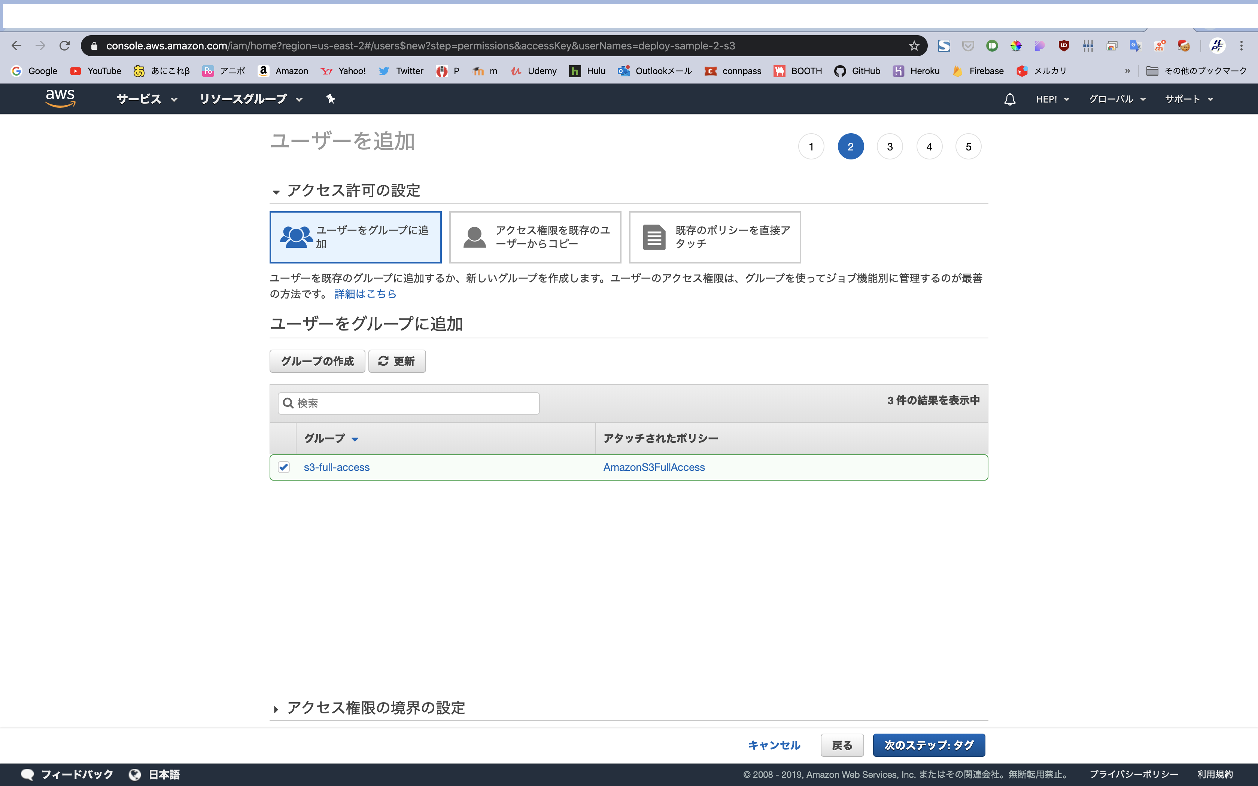Select 既存のポリシーを直接アタッチ option
The width and height of the screenshot is (1258, 786).
point(715,237)
